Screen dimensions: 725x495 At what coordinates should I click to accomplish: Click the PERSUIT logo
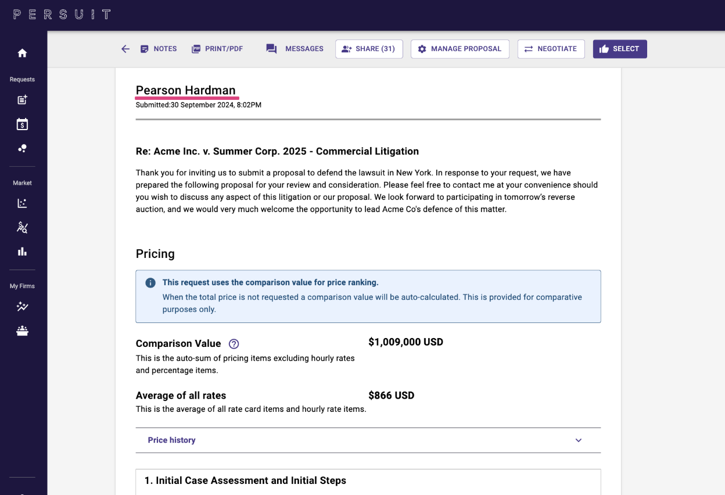62,15
